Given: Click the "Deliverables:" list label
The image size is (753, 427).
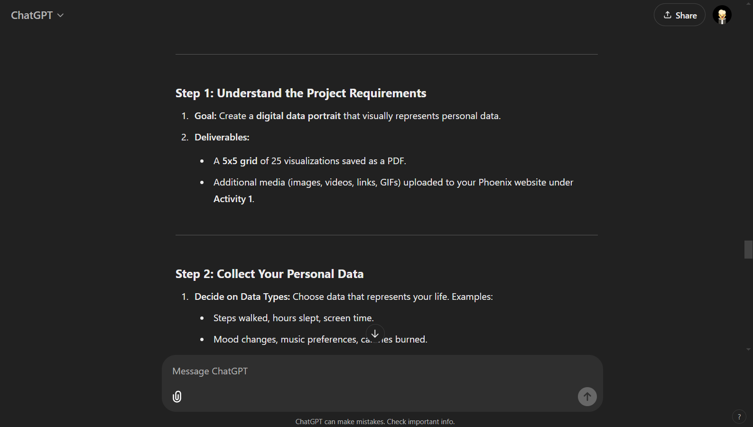Looking at the screenshot, I should pyautogui.click(x=222, y=138).
